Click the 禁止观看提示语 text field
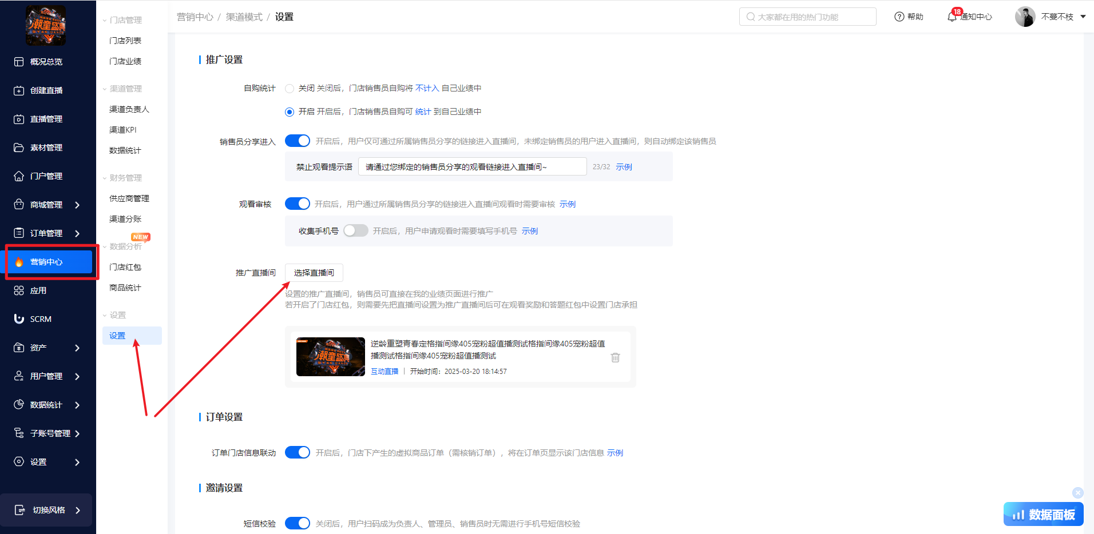This screenshot has height=534, width=1094. coord(471,167)
